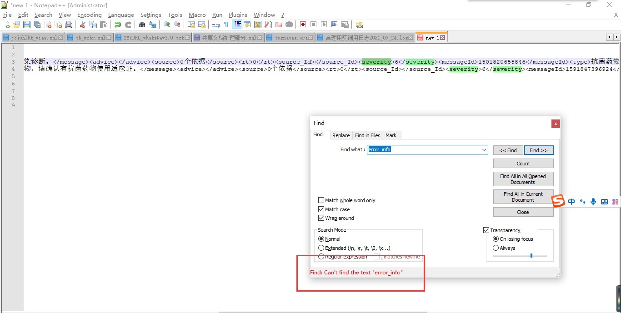This screenshot has width=621, height=313.
Task: Select Always transparency radio option
Action: point(496,248)
